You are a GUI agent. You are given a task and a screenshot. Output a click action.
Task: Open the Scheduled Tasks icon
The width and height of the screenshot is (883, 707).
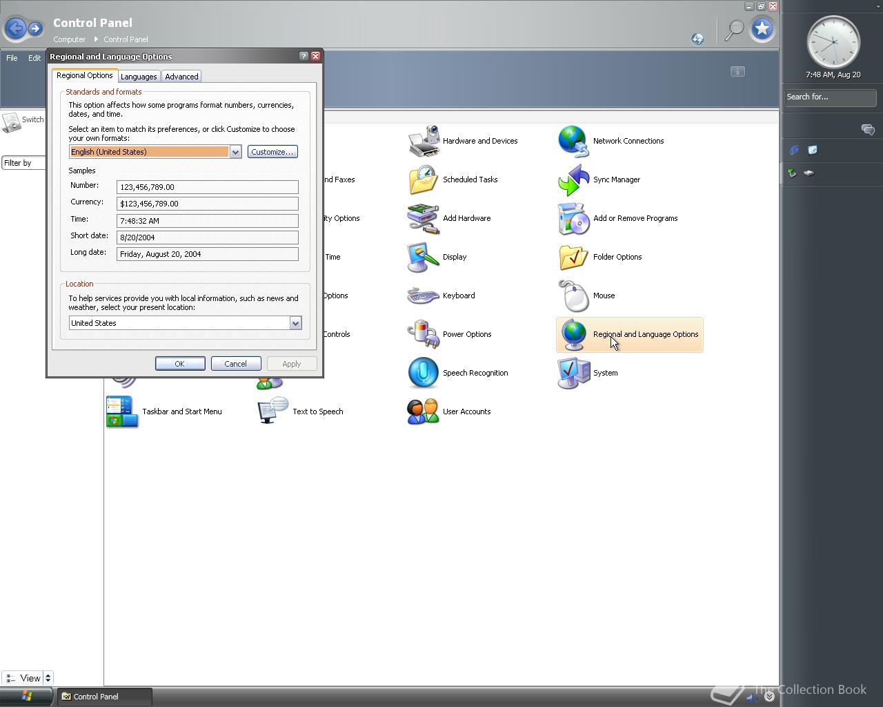tap(424, 180)
